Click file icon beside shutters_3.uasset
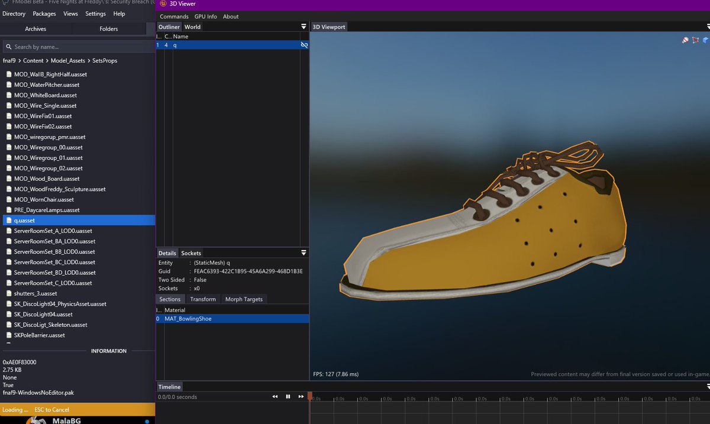 (8, 293)
